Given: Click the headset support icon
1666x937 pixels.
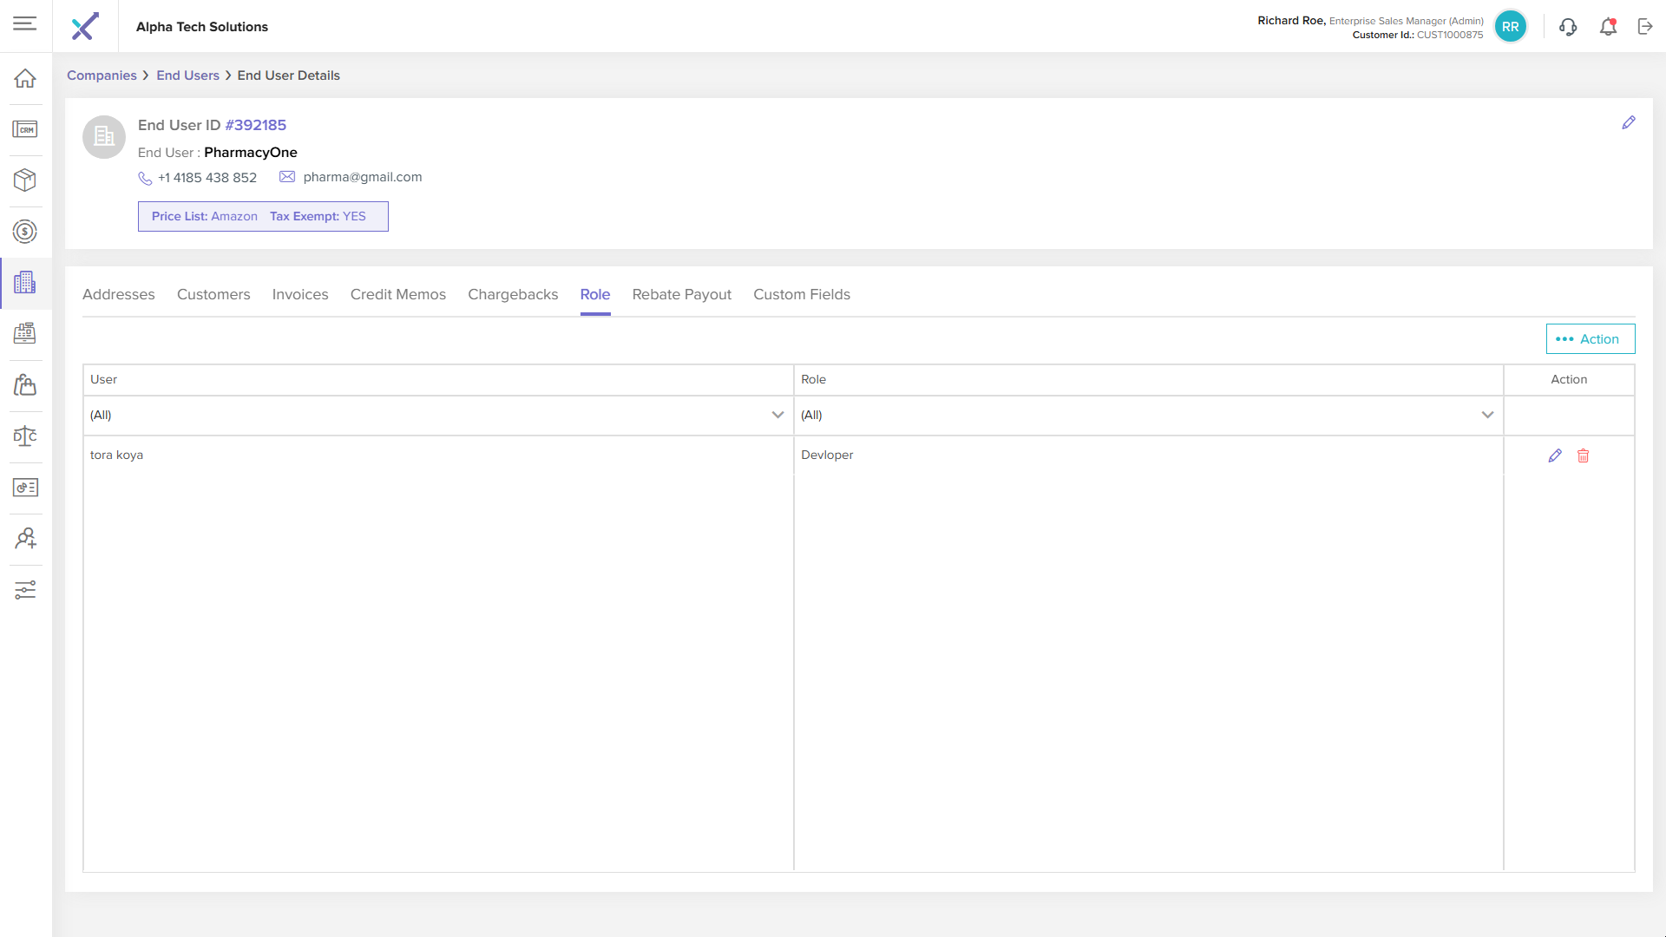Looking at the screenshot, I should [1567, 27].
